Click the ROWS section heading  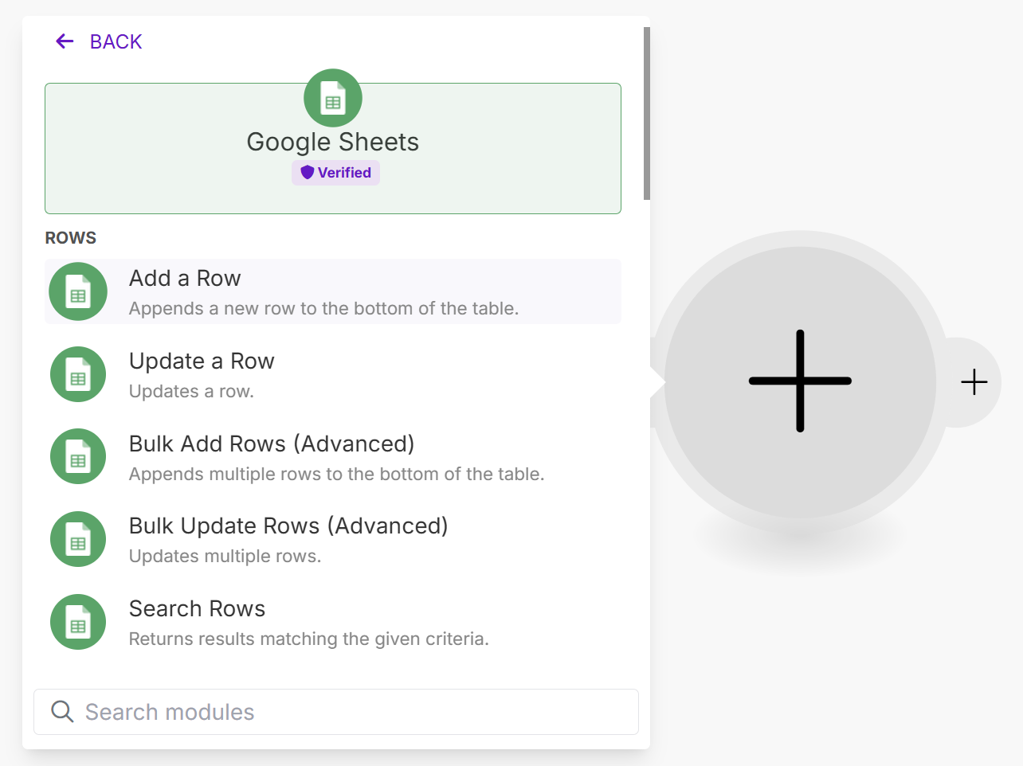pyautogui.click(x=71, y=238)
